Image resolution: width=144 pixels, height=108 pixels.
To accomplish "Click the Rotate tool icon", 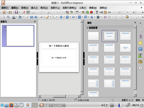I will click(105, 17).
